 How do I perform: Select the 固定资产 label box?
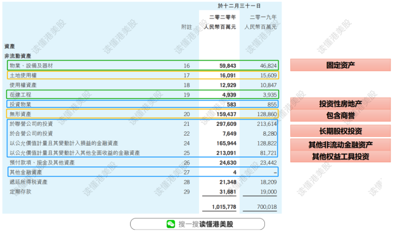click(340, 65)
